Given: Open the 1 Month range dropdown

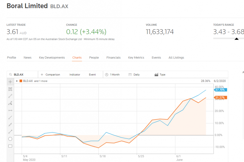Looking at the screenshot, I should [112, 75].
